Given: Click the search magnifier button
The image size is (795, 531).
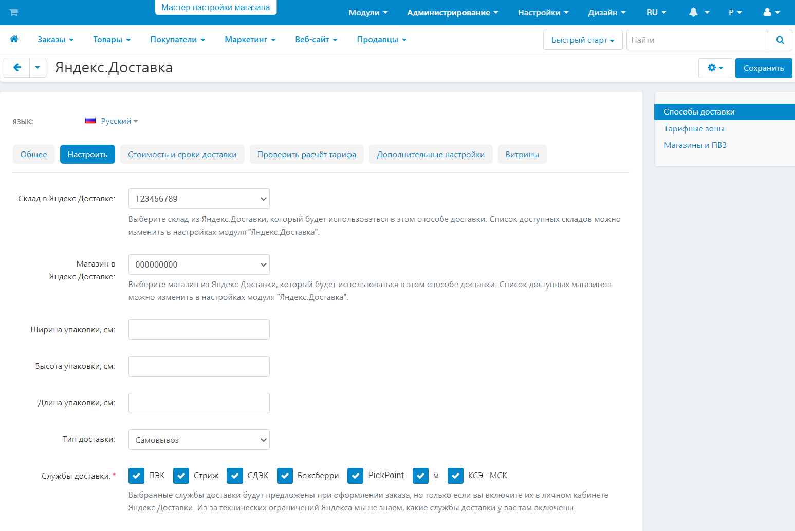Looking at the screenshot, I should point(780,40).
